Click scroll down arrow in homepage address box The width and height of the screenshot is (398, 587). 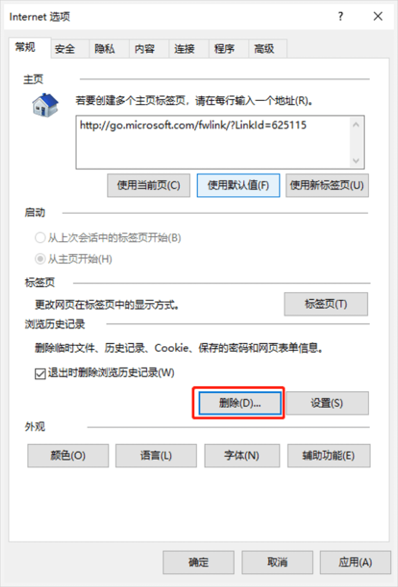(x=356, y=160)
